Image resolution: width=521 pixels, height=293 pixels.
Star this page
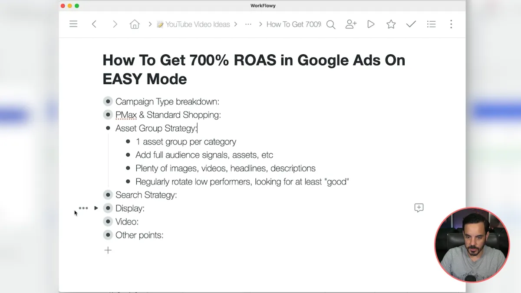391,24
